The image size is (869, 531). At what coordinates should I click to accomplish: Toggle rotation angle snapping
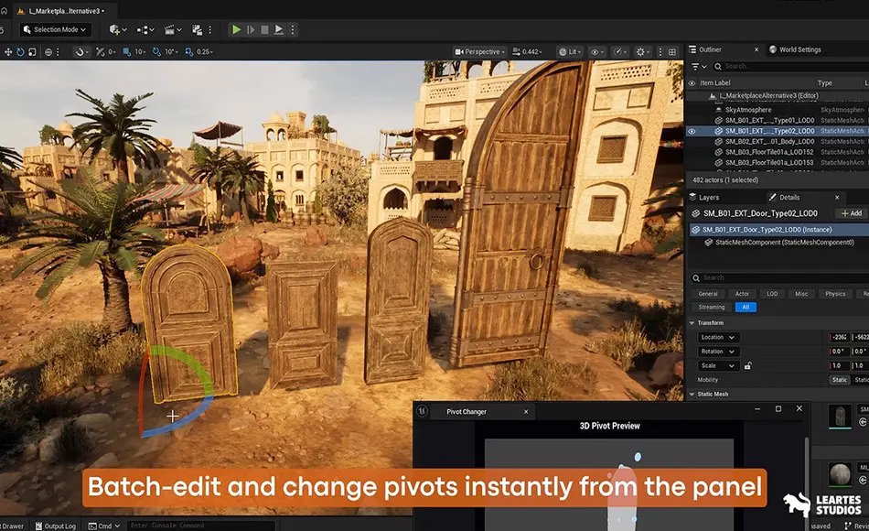(x=156, y=51)
